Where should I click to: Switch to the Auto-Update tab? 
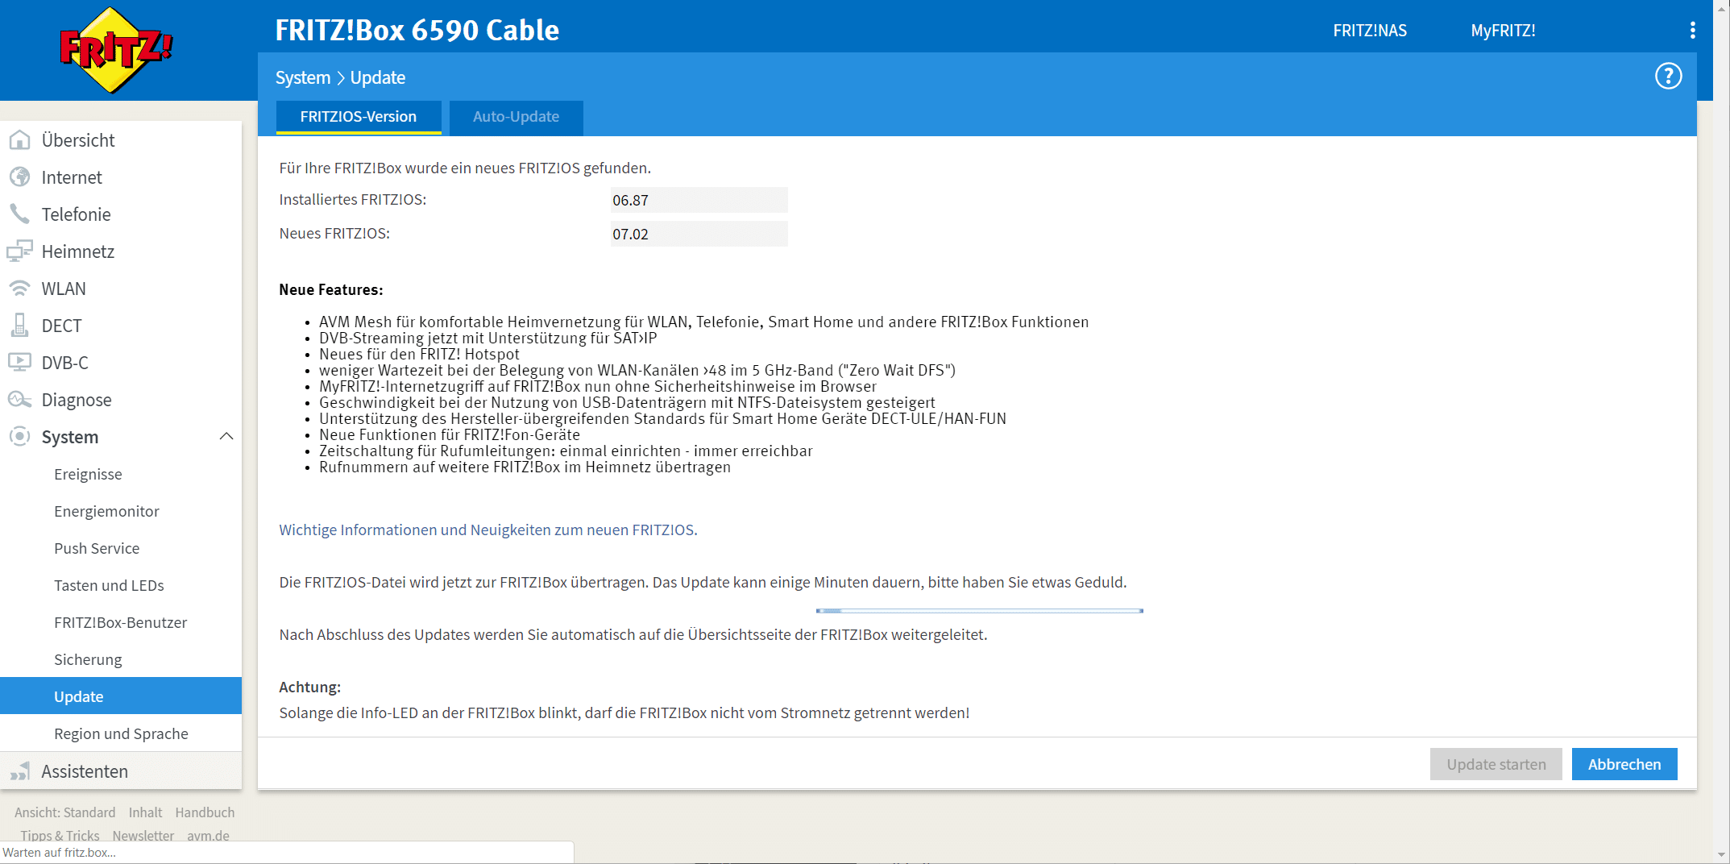516,117
